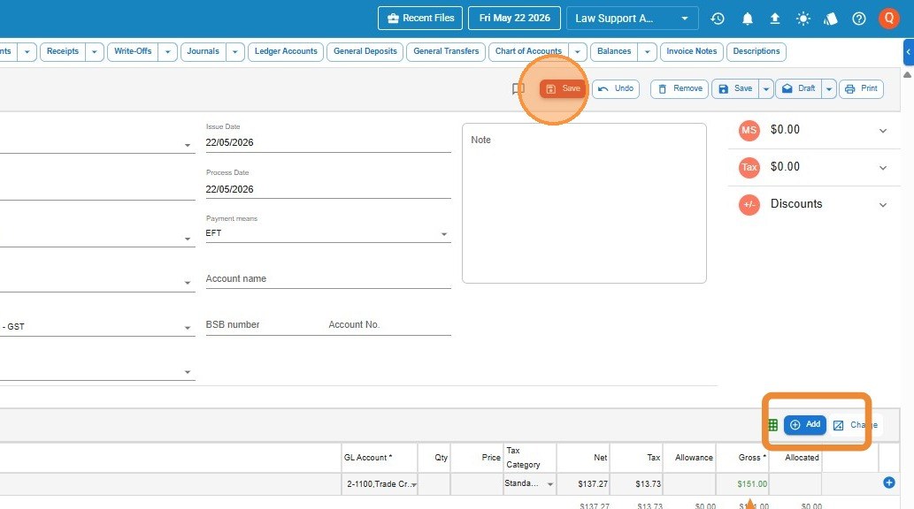Screen dimensions: 914x509
Task: Switch to the Write-Offs tab
Action: point(133,51)
